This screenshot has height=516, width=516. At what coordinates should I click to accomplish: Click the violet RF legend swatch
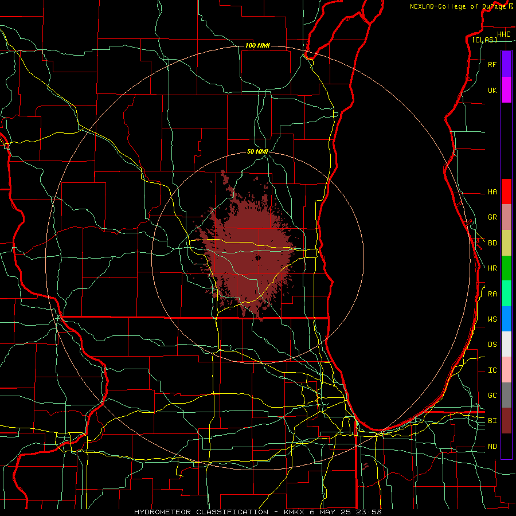(x=506, y=64)
